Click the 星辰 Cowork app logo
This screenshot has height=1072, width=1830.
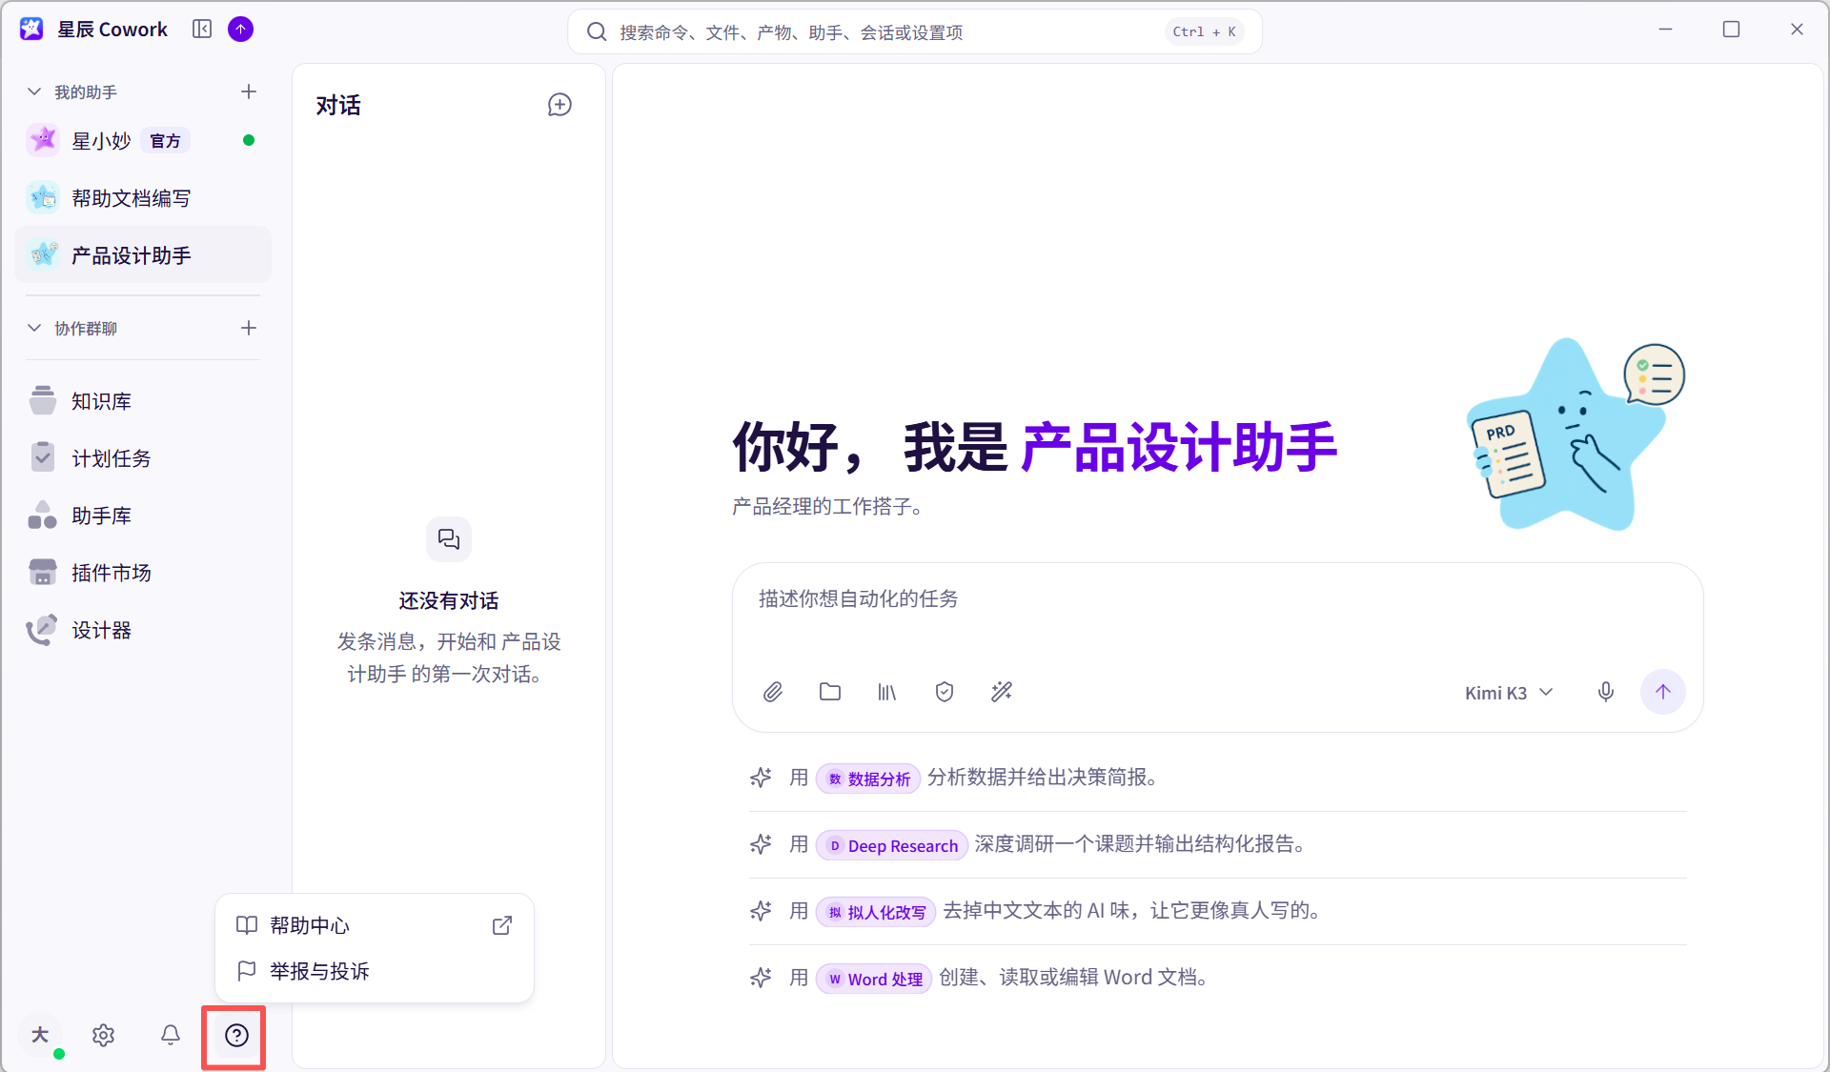pyautogui.click(x=31, y=30)
